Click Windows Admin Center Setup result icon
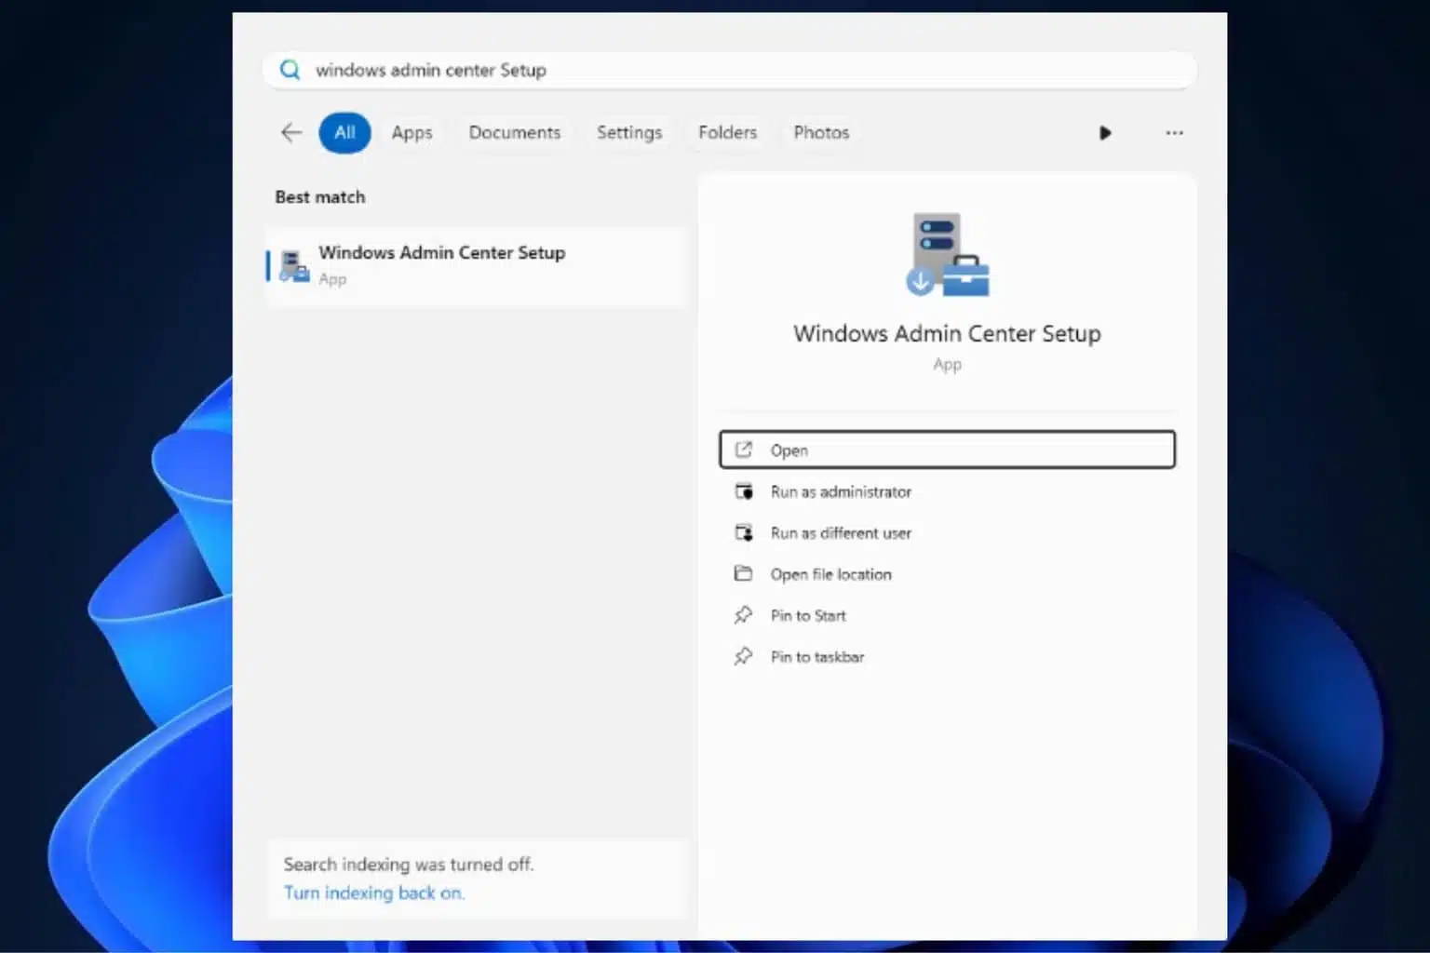Image resolution: width=1430 pixels, height=953 pixels. pyautogui.click(x=294, y=266)
